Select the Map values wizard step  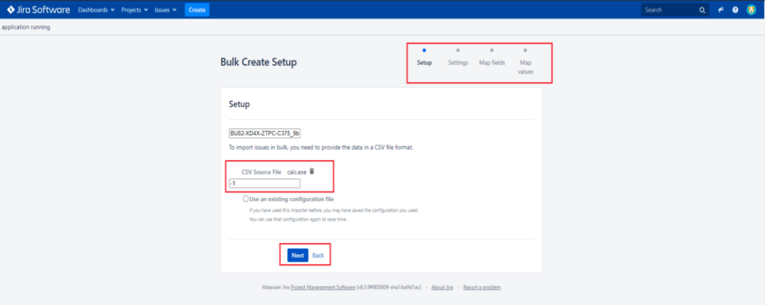pyautogui.click(x=525, y=62)
